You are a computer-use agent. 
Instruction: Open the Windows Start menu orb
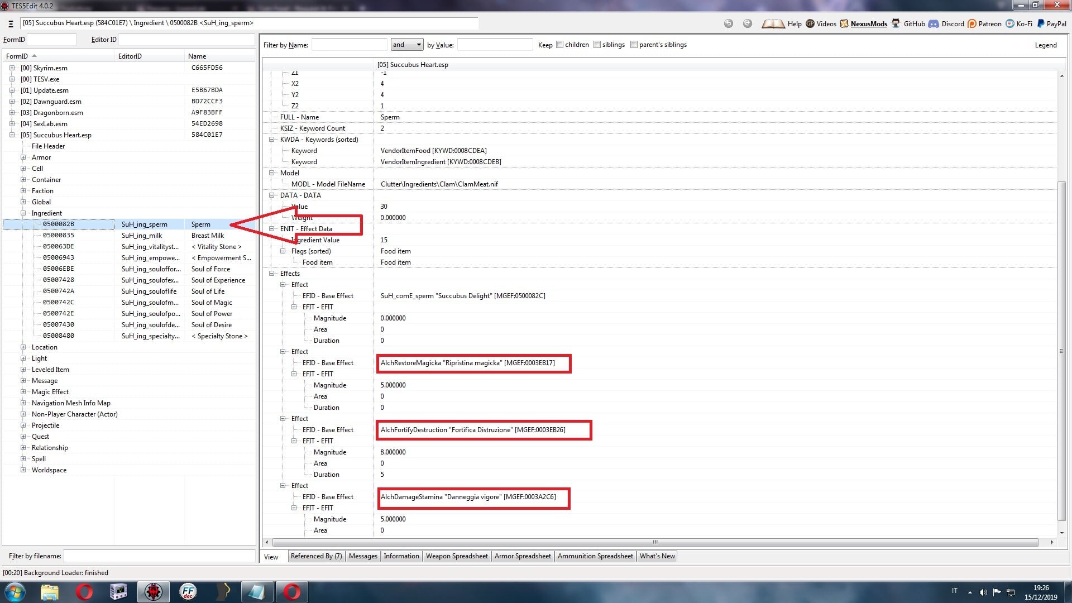click(x=15, y=592)
